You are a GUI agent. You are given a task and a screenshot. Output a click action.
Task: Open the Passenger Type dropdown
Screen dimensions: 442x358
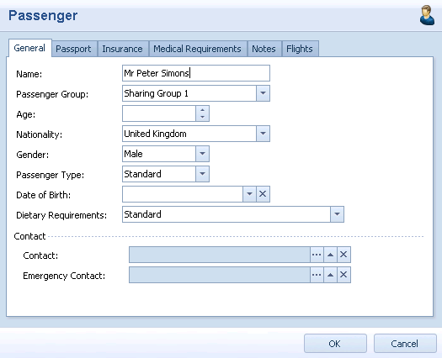tap(202, 174)
